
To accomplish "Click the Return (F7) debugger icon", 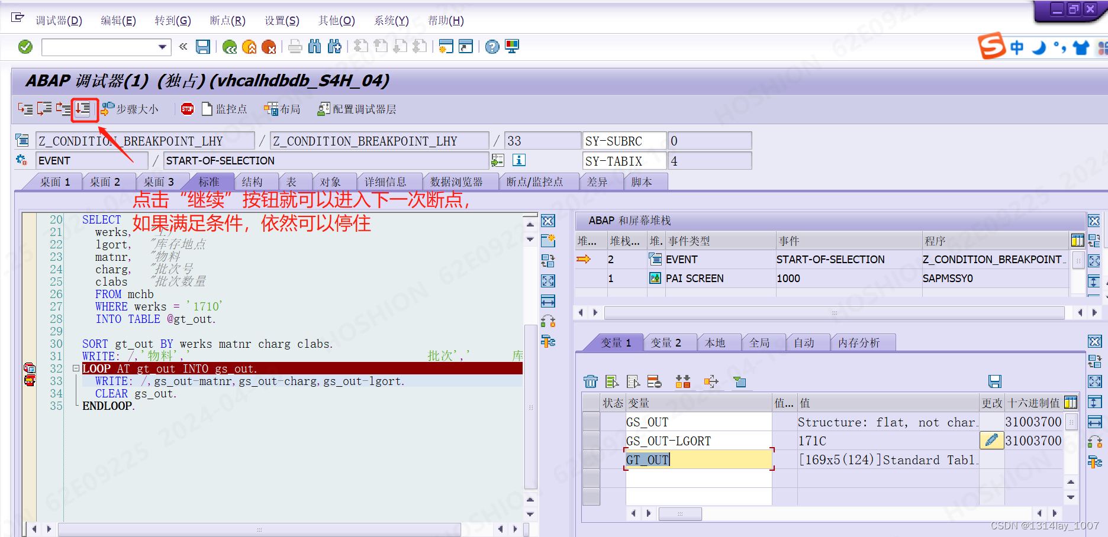I will (63, 109).
